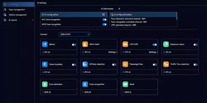Expand the AI search submenu
The width and height of the screenshot is (207, 103).
[x=33, y=20]
